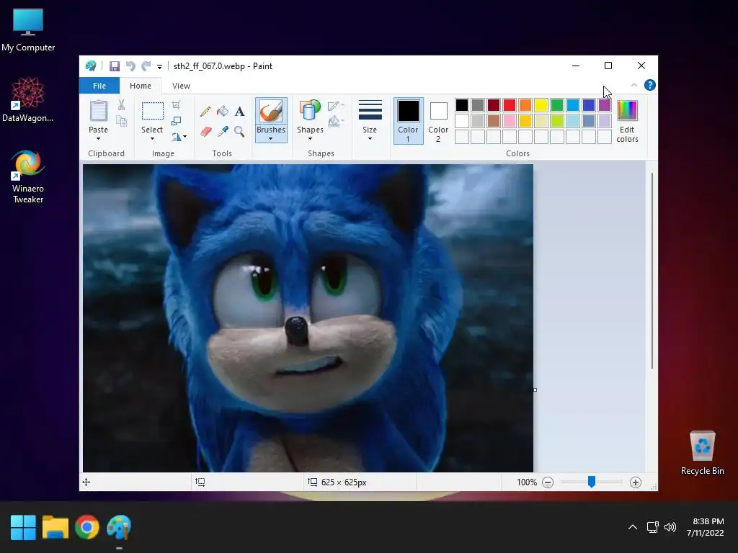Image resolution: width=738 pixels, height=553 pixels.
Task: Click the Save icon in title bar
Action: point(115,66)
